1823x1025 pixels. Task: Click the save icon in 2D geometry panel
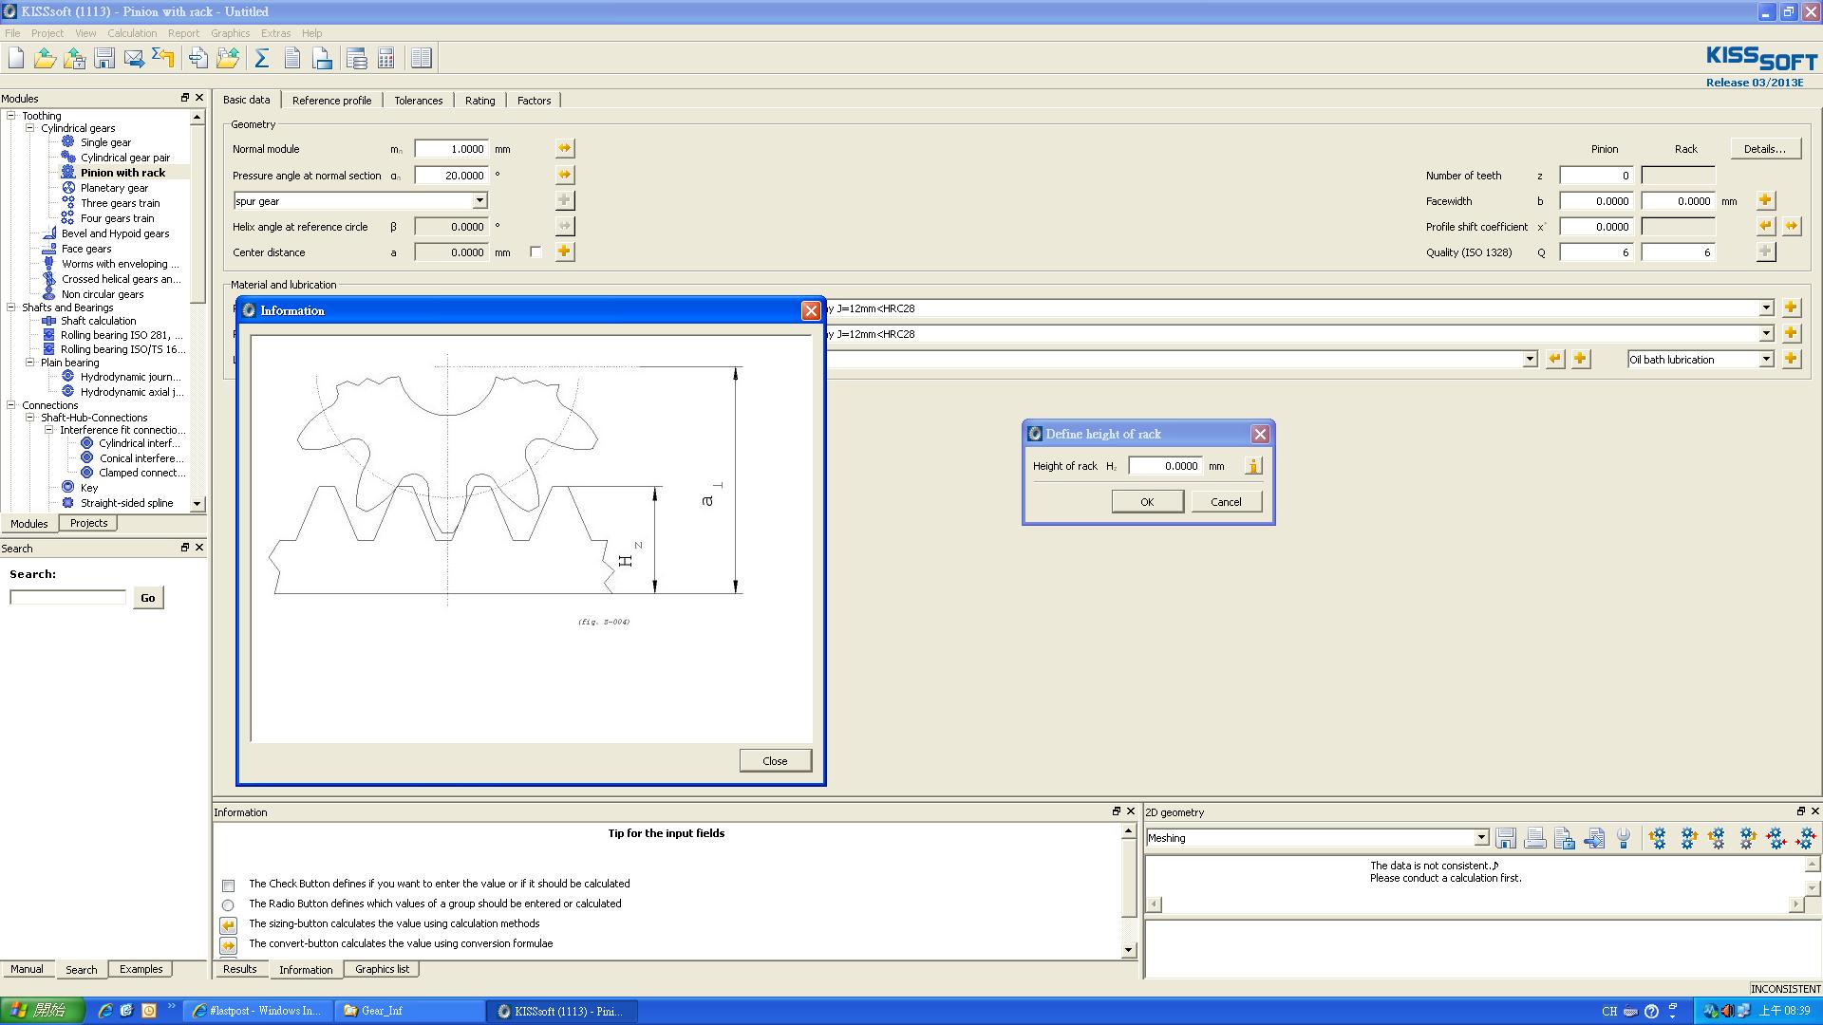point(1506,838)
